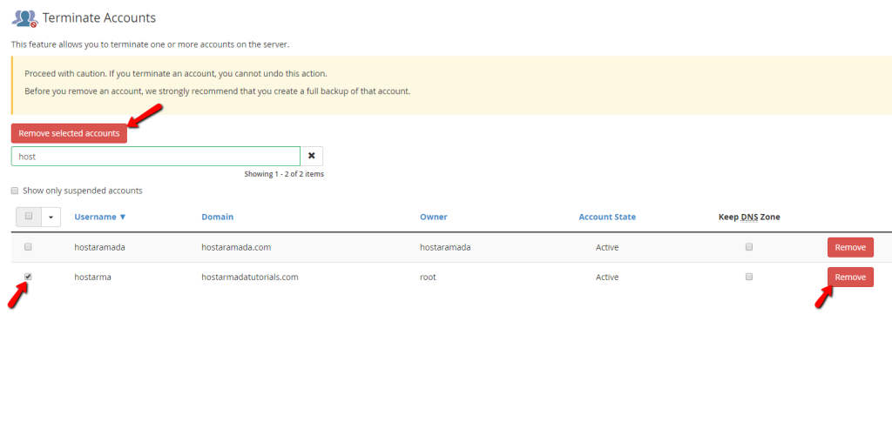Screen dimensions: 892x442
Task: Click Active state of hostarma row
Action: click(x=607, y=278)
